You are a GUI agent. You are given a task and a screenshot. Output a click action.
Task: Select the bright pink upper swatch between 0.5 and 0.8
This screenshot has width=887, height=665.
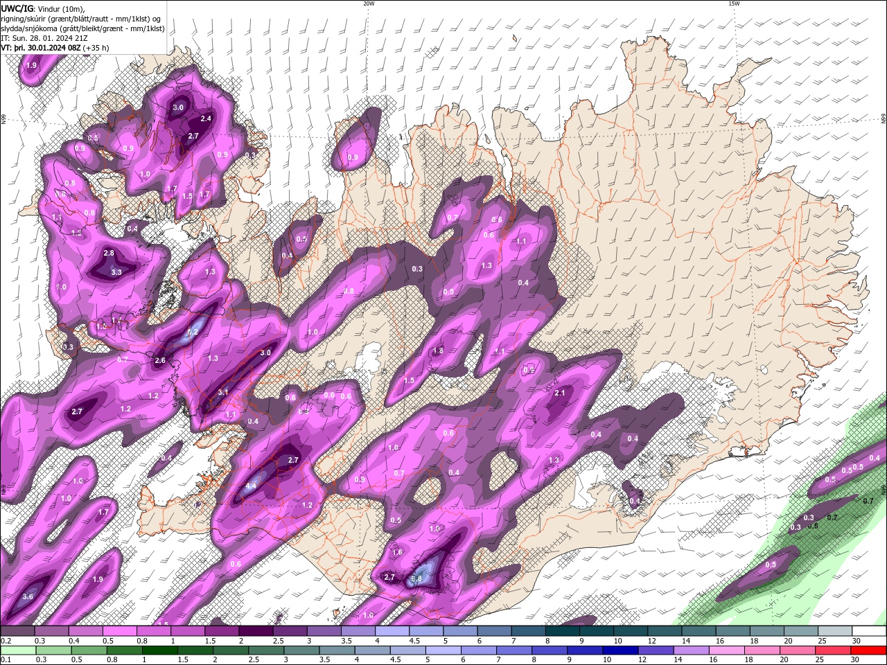coord(120,631)
